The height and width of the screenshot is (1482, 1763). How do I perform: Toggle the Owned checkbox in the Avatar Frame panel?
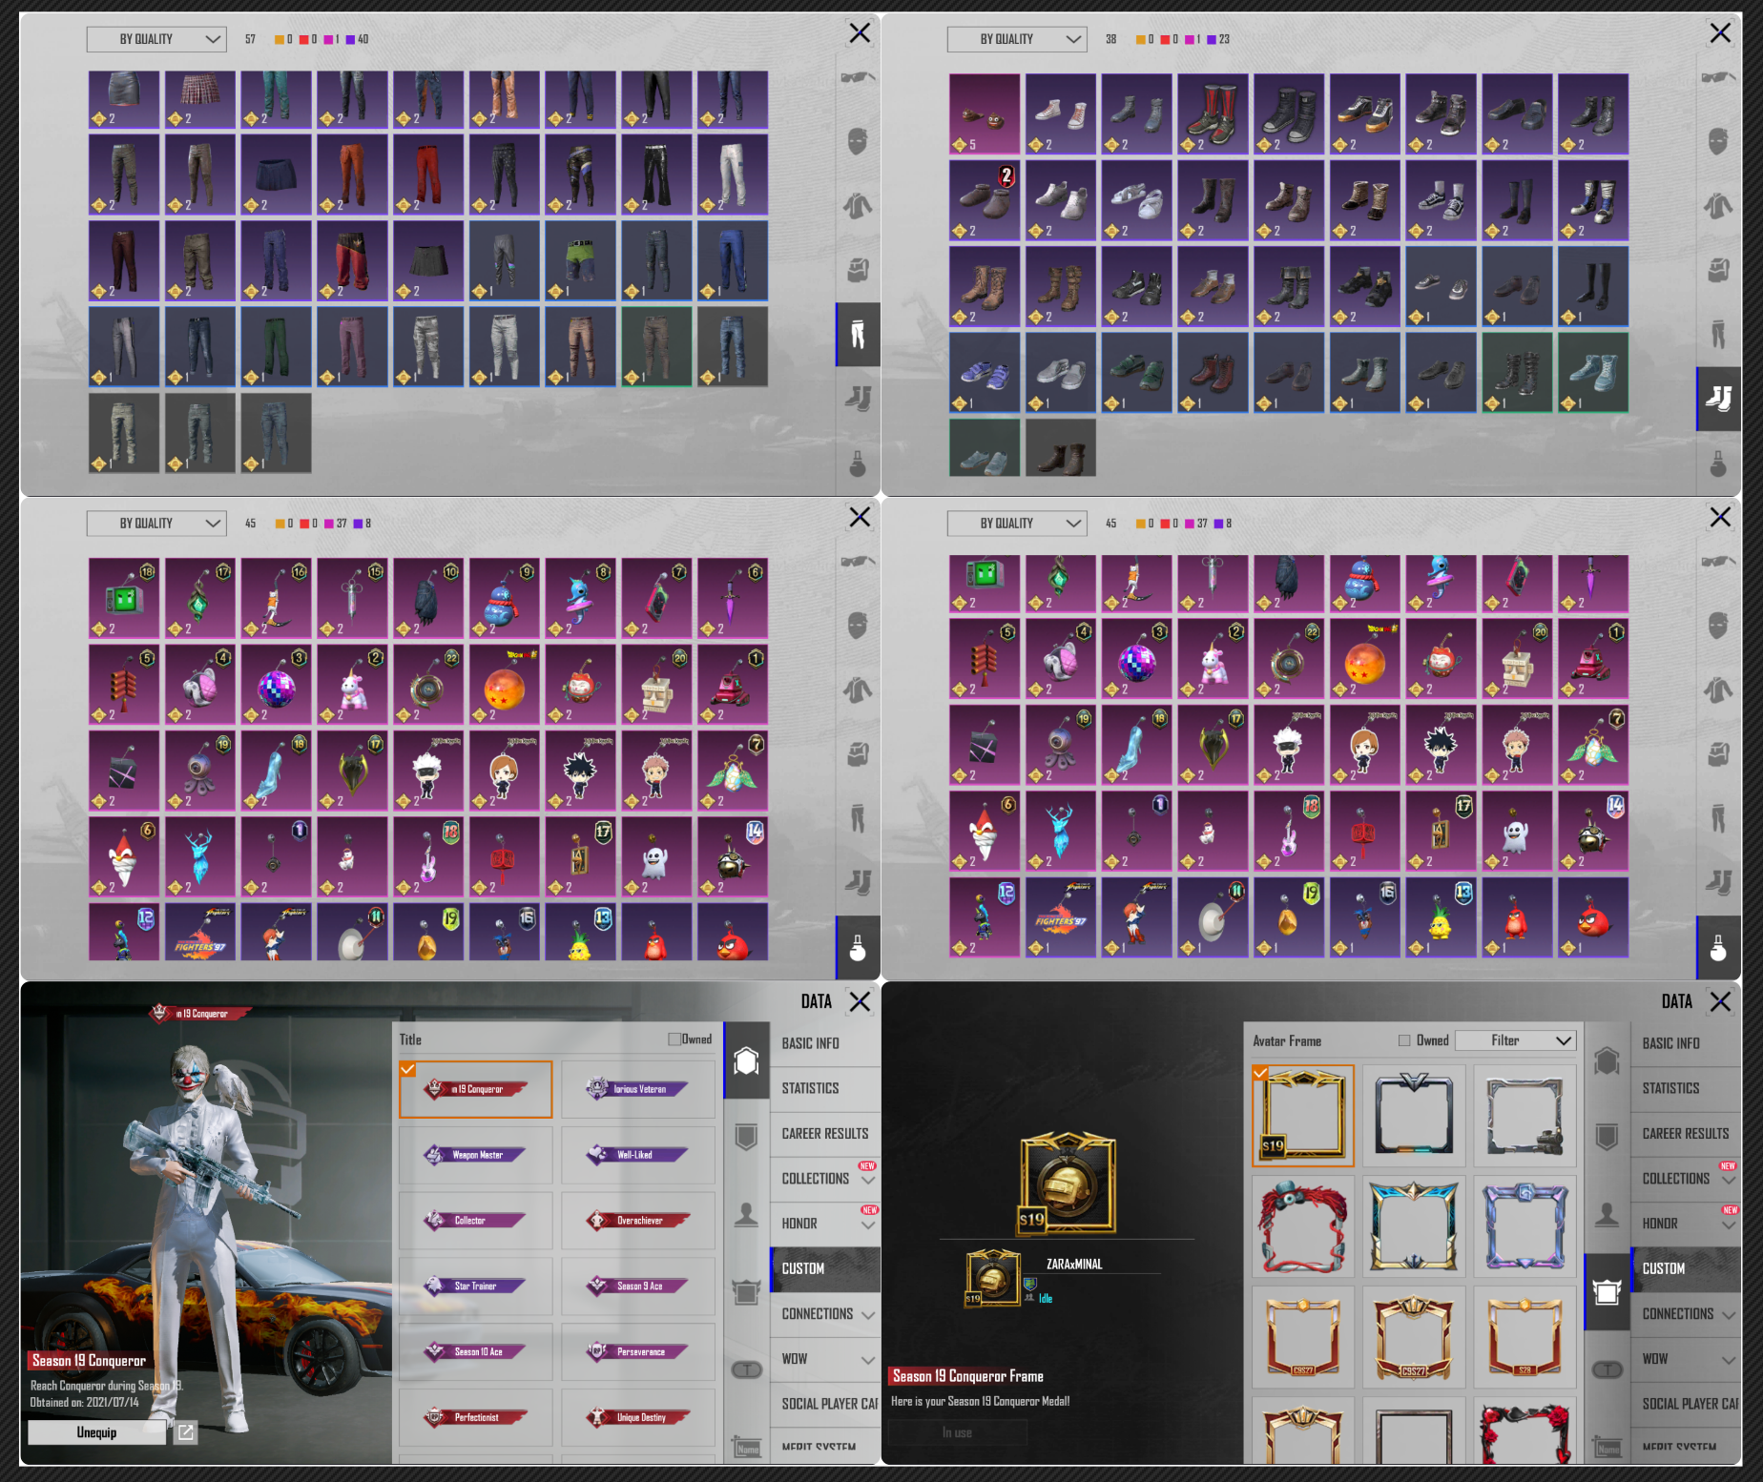(1404, 1040)
